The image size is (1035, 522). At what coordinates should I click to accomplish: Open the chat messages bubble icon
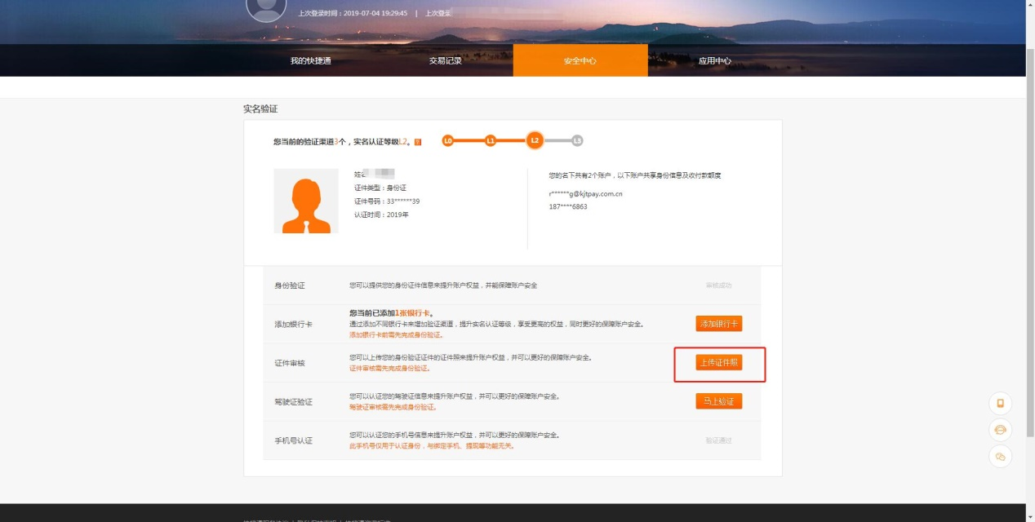(x=999, y=457)
